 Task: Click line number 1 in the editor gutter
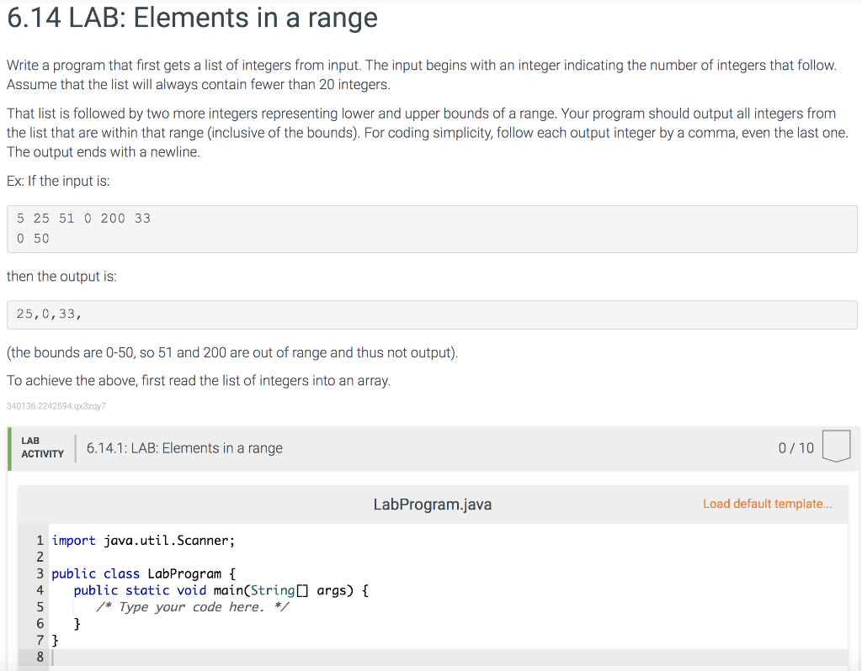(x=40, y=540)
